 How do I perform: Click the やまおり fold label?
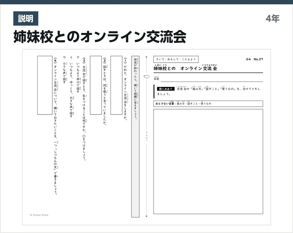coord(147,136)
